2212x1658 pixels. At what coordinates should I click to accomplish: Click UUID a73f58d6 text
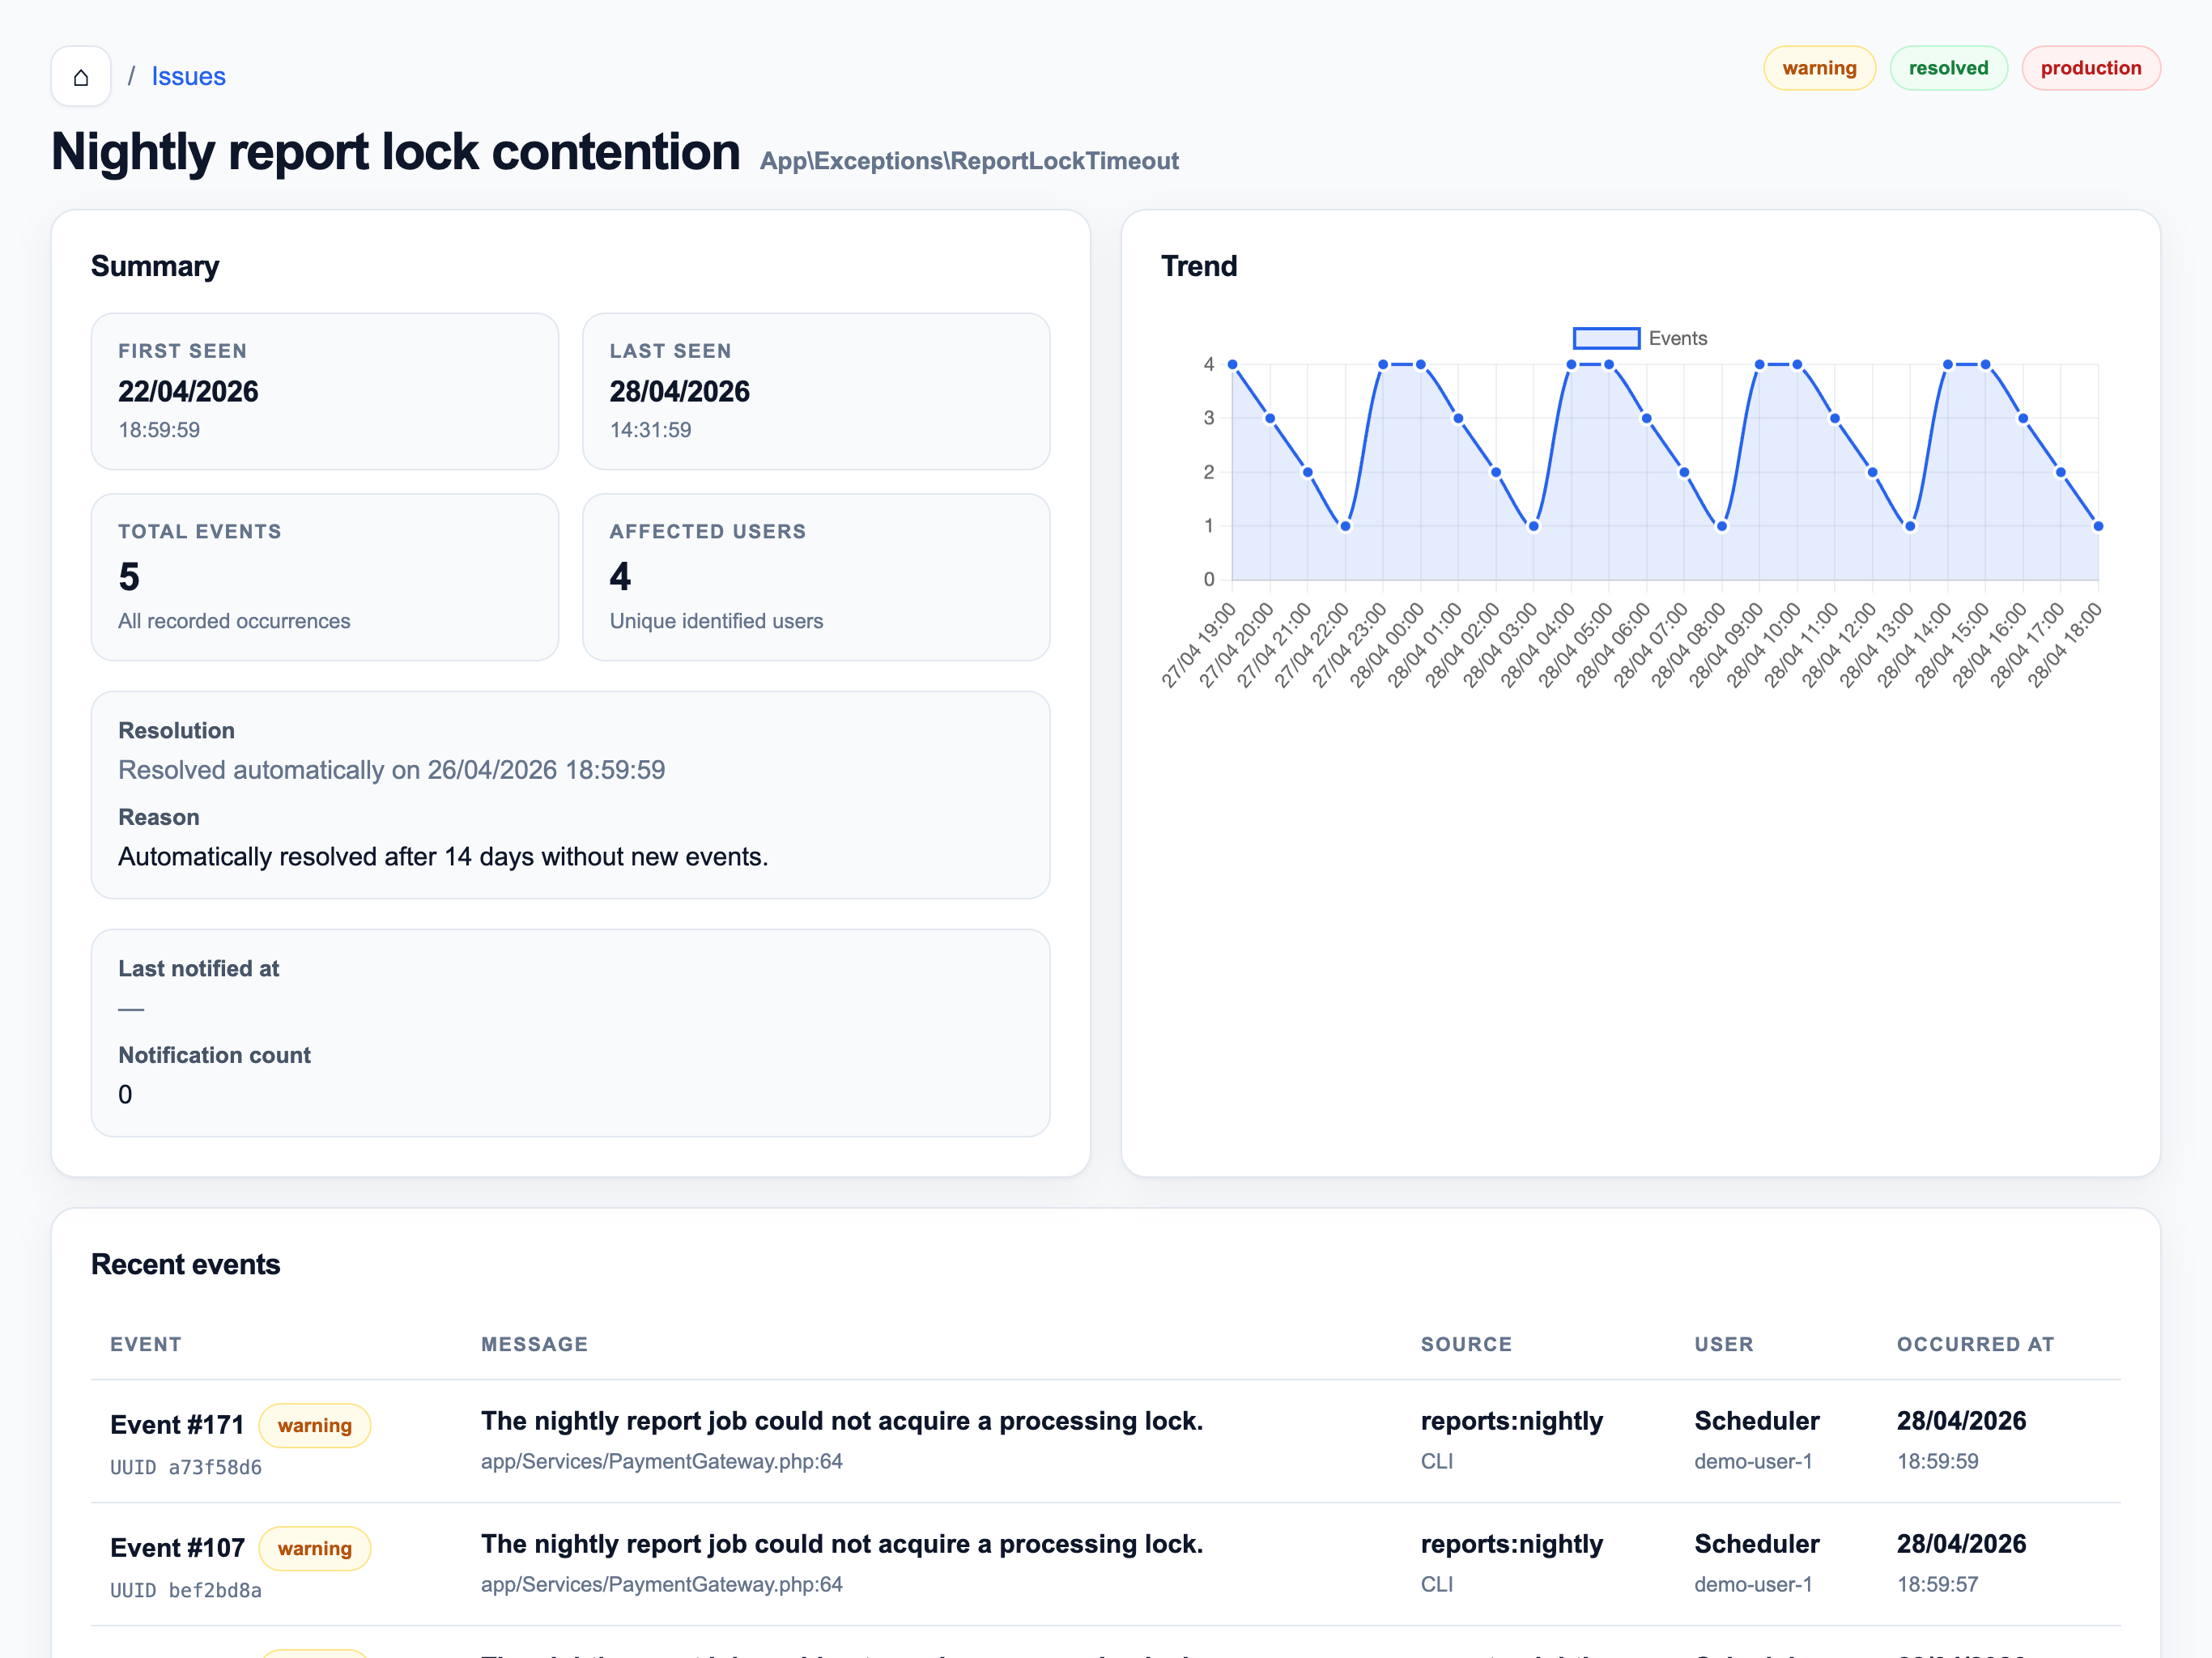pos(186,1467)
